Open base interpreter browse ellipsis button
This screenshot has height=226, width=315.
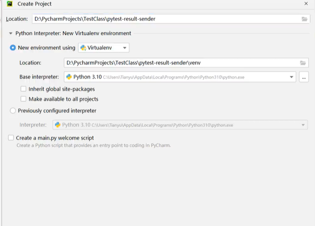coord(304,77)
